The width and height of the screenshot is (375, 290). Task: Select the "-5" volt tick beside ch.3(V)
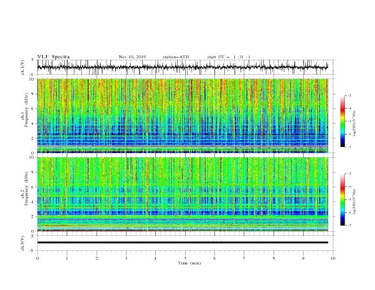(32, 251)
